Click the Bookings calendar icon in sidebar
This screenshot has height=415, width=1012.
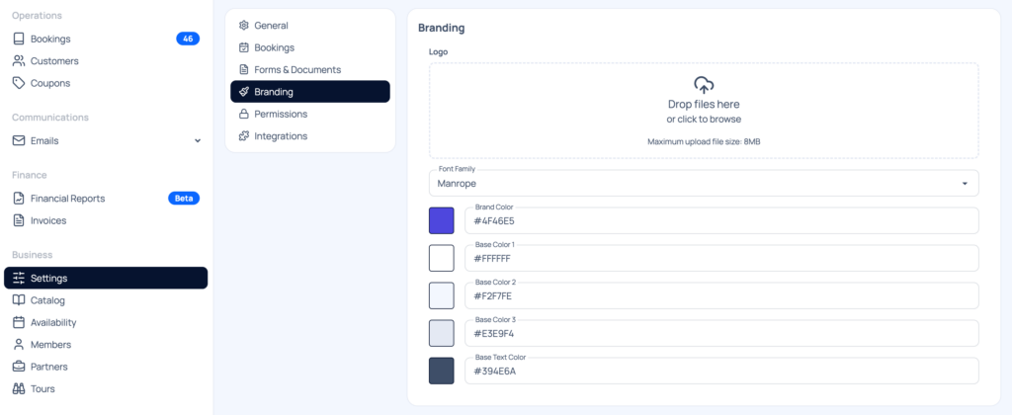(19, 39)
